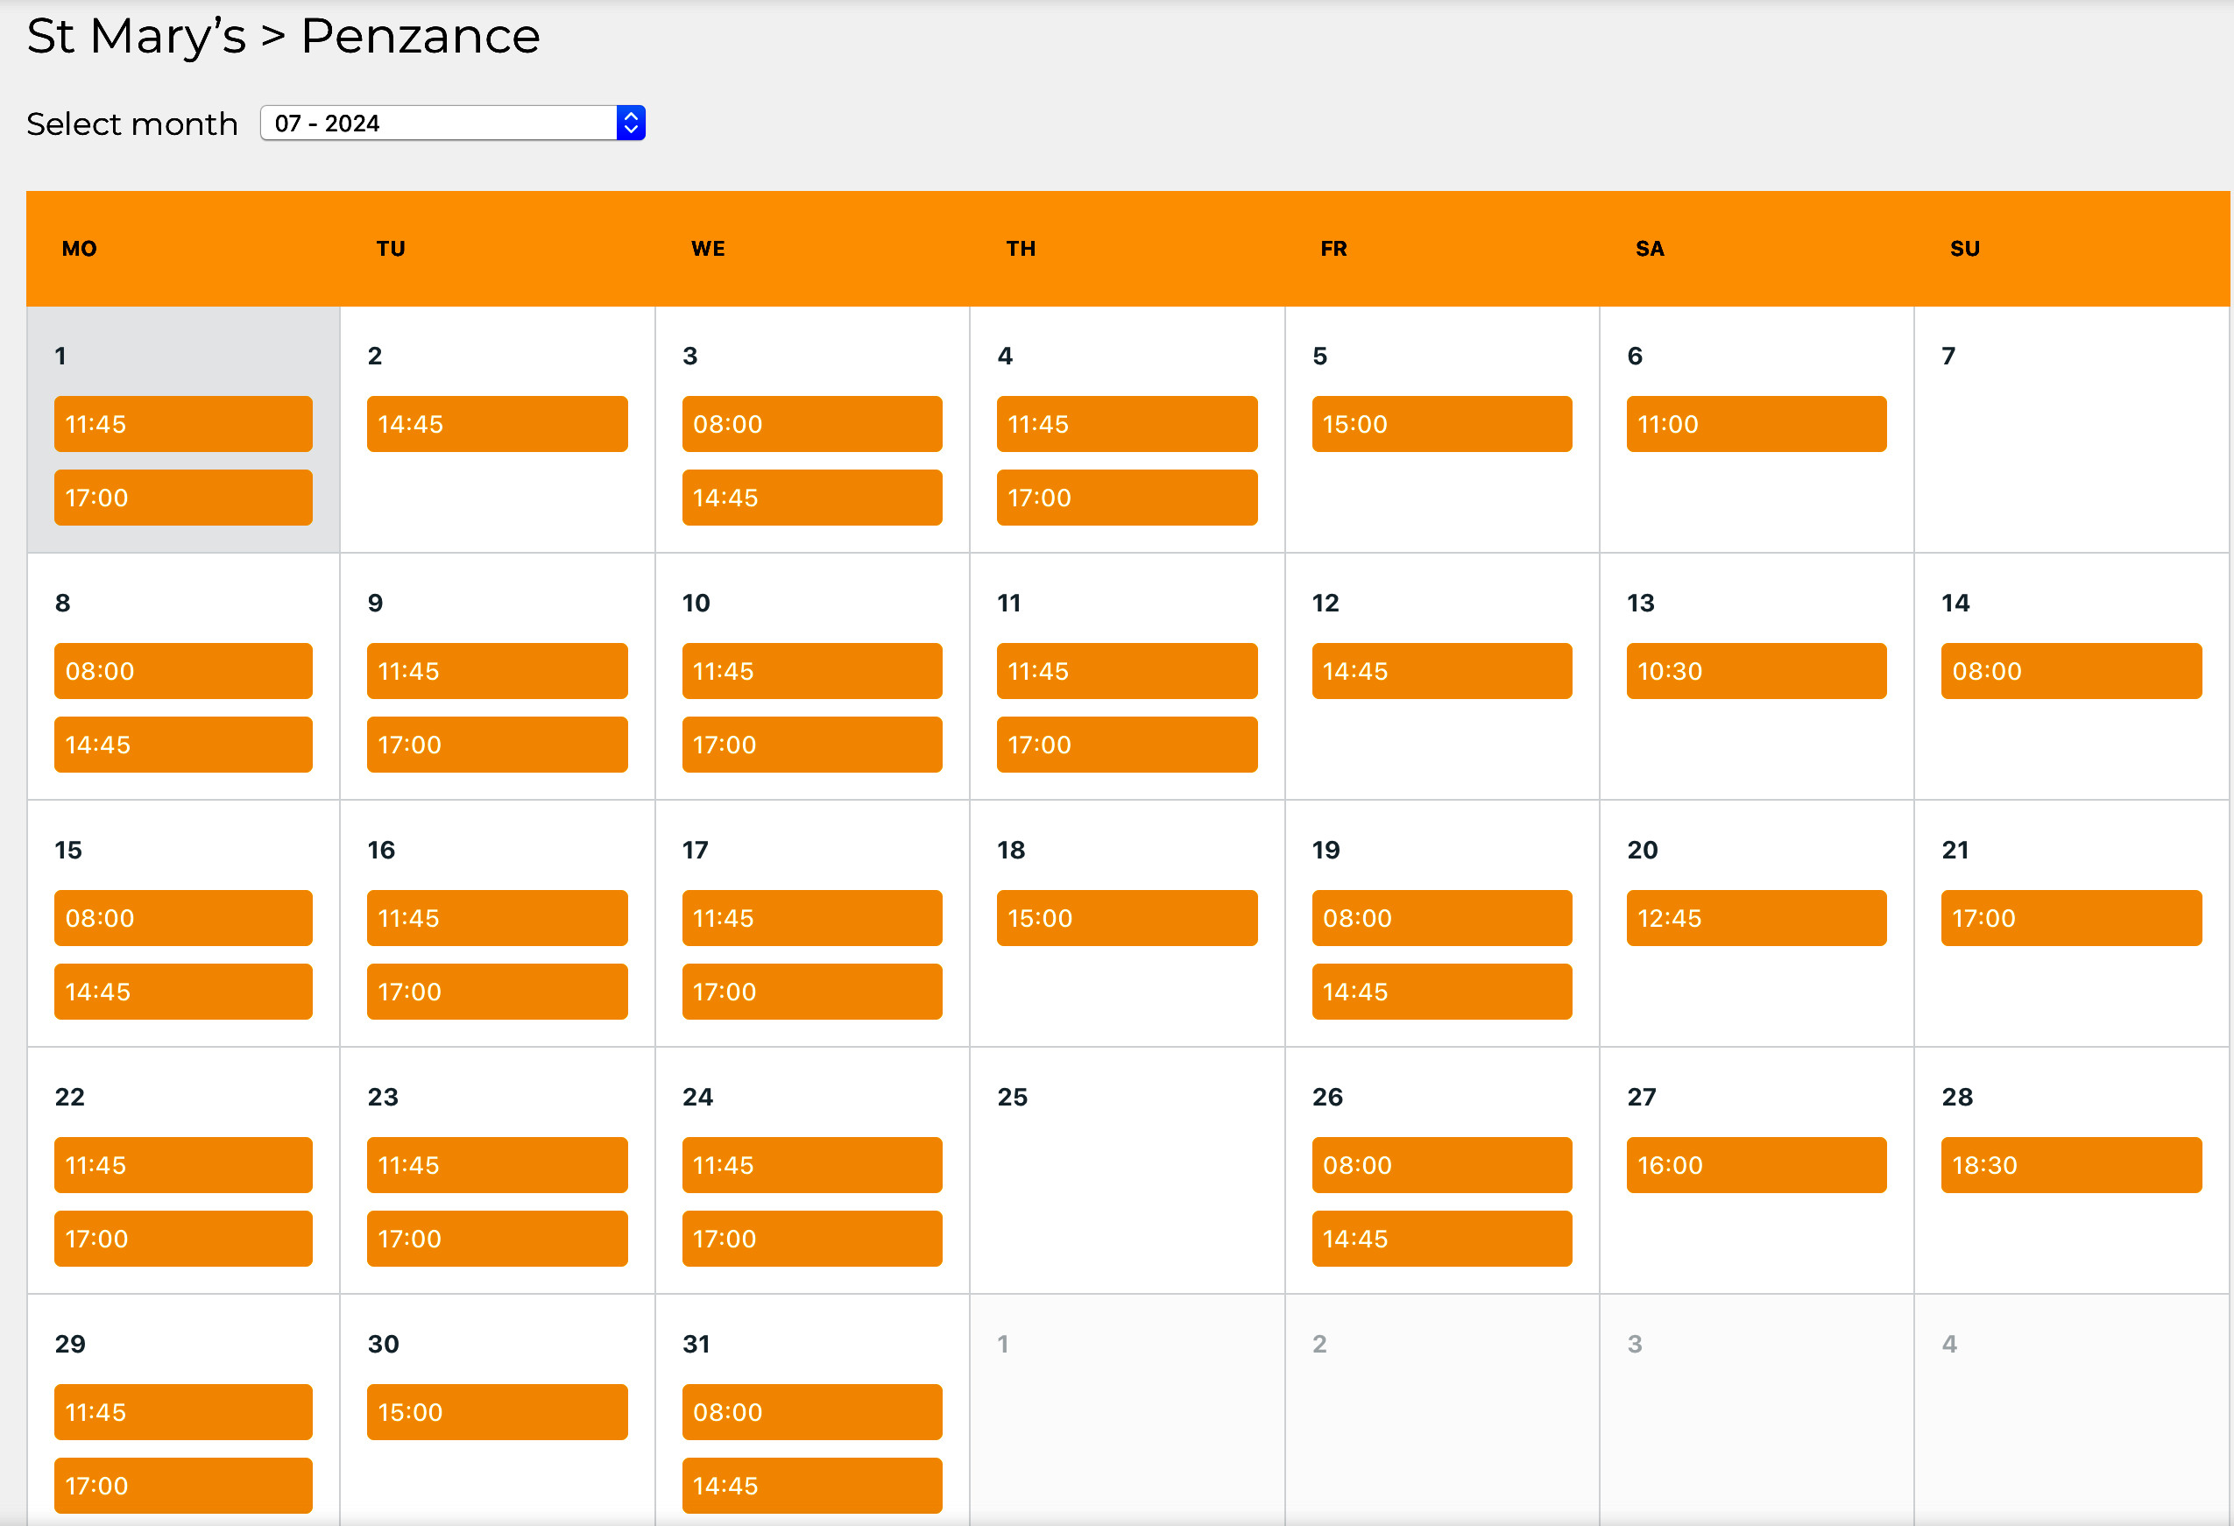Click the blue month dropdown arrow

(631, 123)
